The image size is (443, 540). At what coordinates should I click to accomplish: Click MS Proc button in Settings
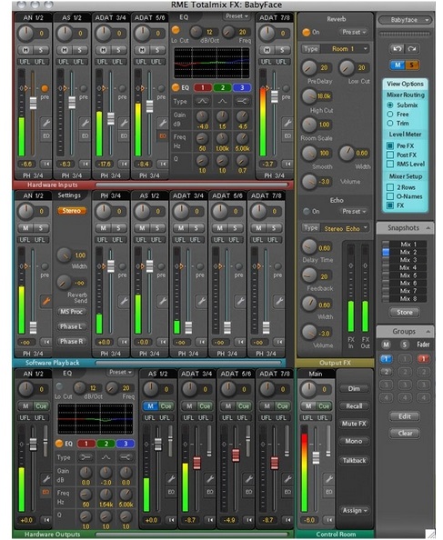coord(71,311)
